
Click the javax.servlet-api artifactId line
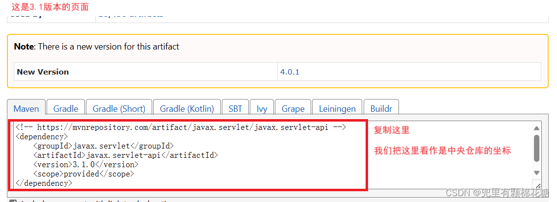coord(126,155)
